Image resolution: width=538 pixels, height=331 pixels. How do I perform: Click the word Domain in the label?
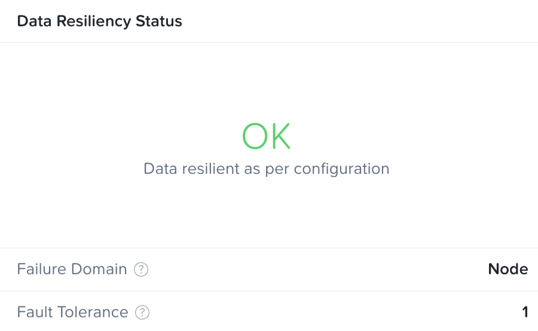click(x=99, y=269)
